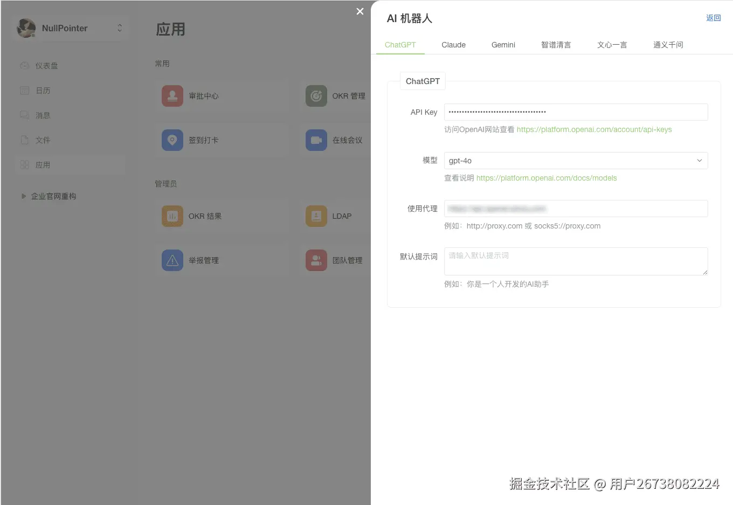Click the 文件 document sidebar icon
Viewport: 733px width, 505px height.
[x=25, y=140]
